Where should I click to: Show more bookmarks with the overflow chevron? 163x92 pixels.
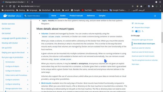[160, 10]
